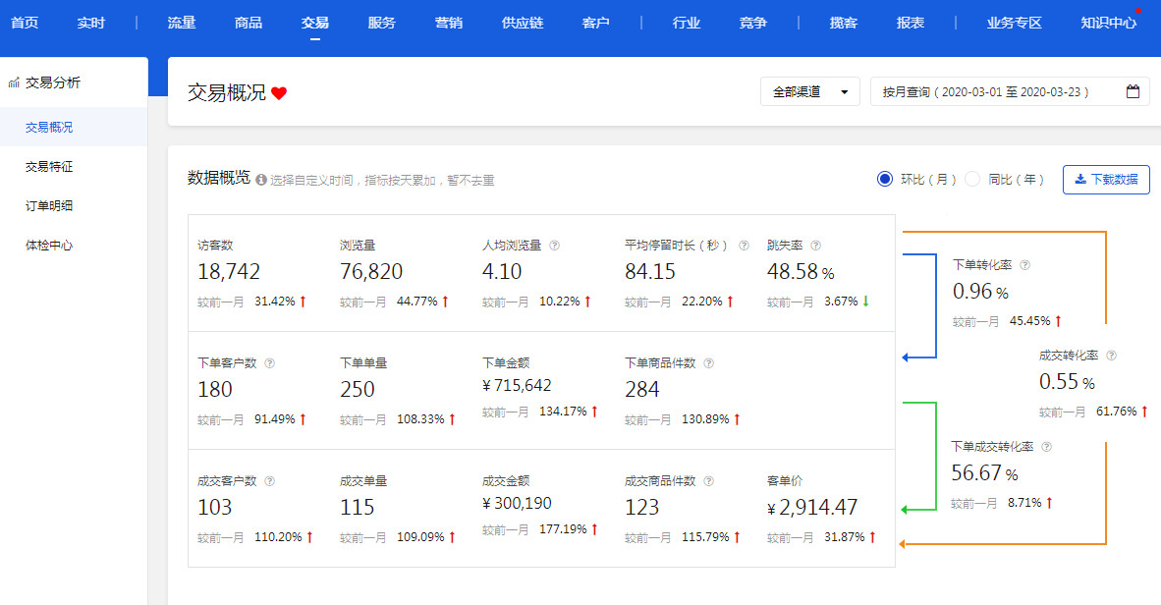Click the question mark next to 下单转化率
This screenshot has height=605, width=1161.
click(x=1026, y=264)
